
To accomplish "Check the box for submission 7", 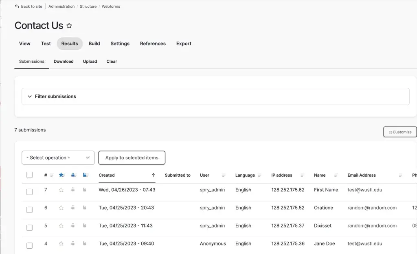I will pyautogui.click(x=29, y=192).
